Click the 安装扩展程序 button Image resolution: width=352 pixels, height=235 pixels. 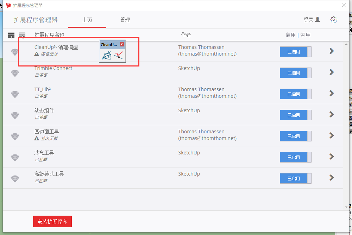(52, 222)
